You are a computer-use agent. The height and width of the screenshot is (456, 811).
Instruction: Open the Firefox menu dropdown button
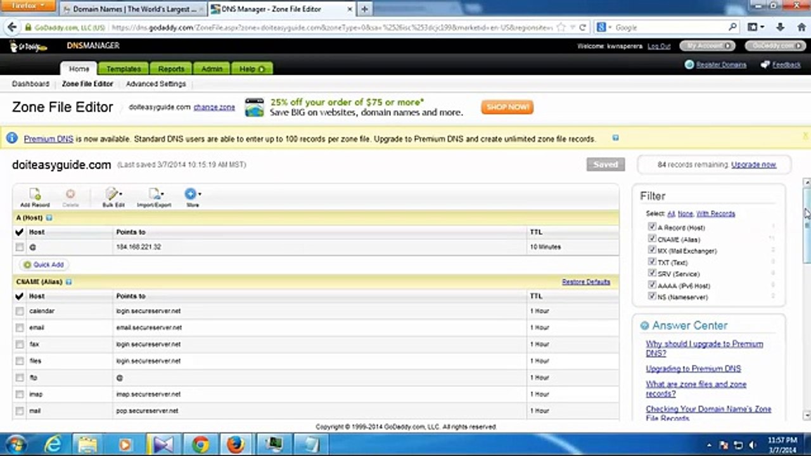[x=29, y=6]
